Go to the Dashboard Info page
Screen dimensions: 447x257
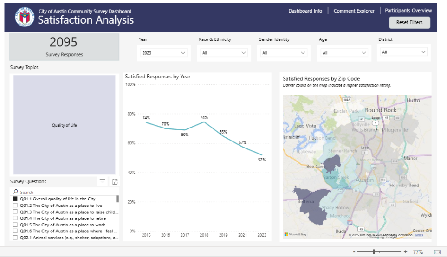305,11
